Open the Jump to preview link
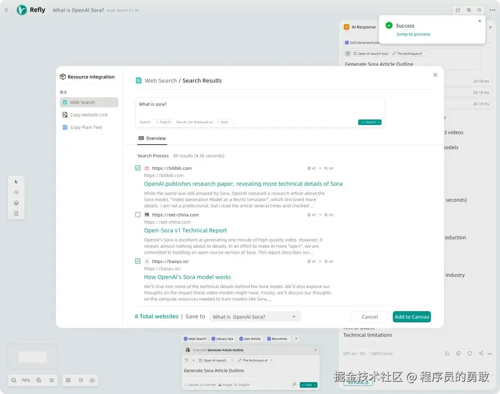 (413, 34)
